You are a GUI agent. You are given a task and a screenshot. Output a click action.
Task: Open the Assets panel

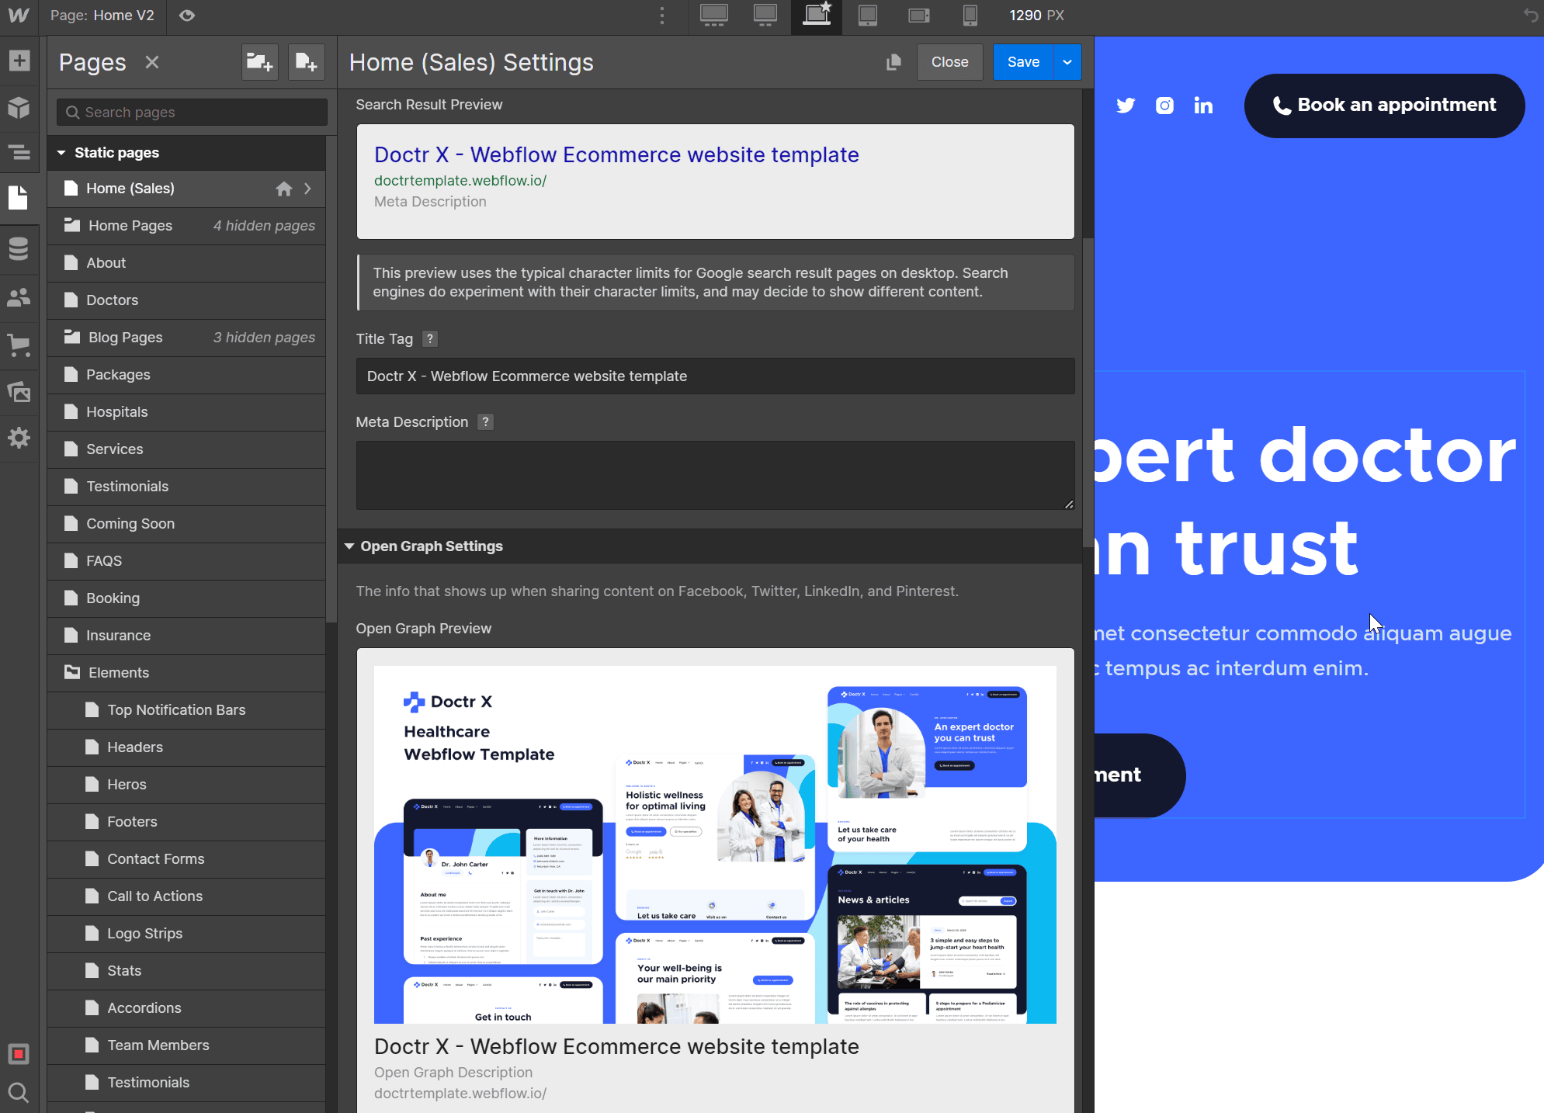[x=19, y=393]
